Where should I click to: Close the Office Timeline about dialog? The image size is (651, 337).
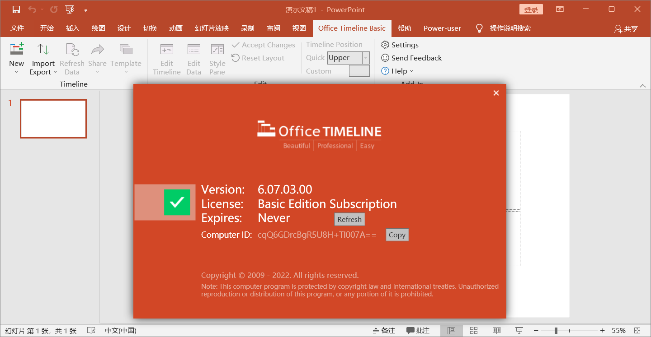(x=496, y=93)
